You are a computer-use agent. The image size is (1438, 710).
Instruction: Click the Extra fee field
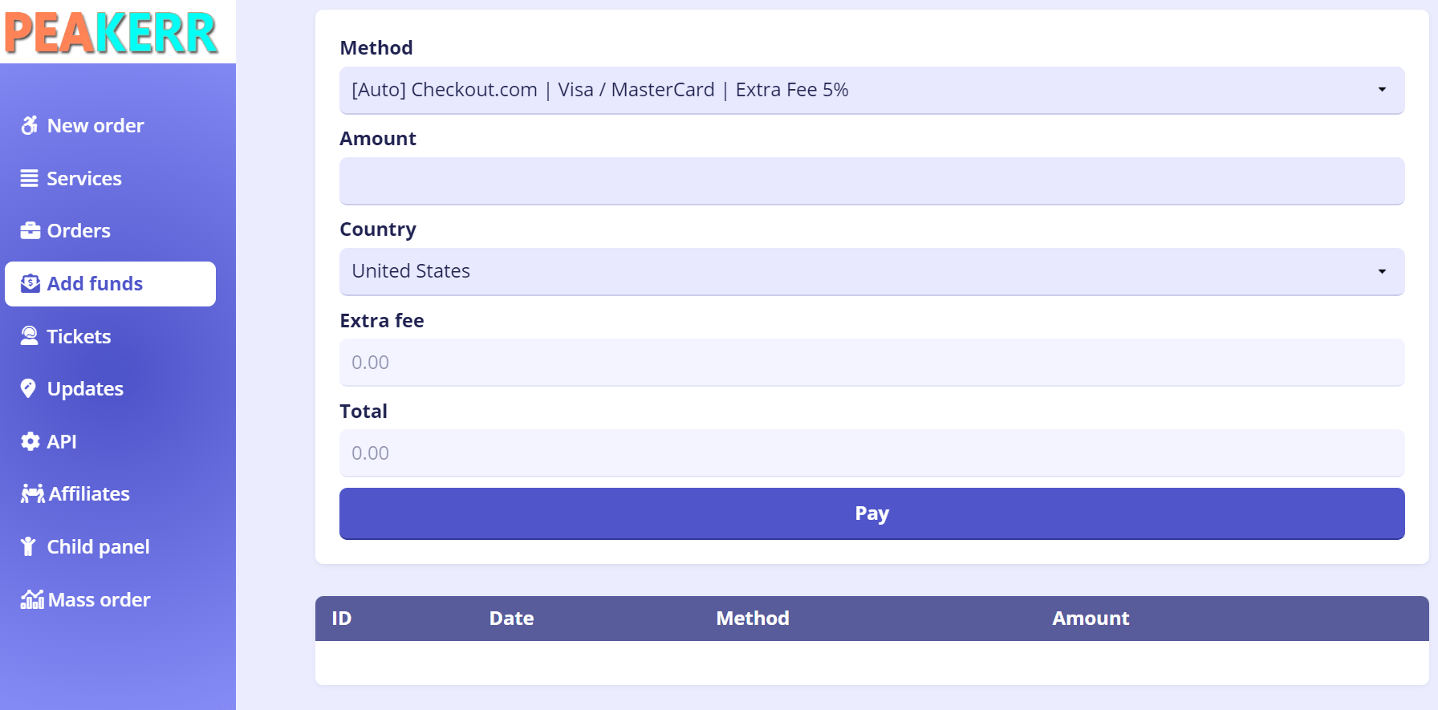[871, 362]
